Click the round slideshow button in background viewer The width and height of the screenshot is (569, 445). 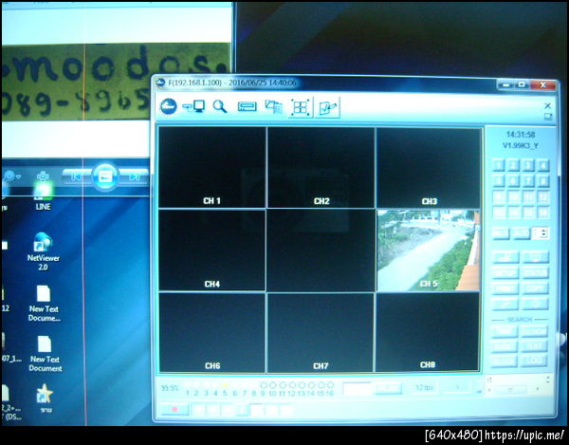coord(105,176)
